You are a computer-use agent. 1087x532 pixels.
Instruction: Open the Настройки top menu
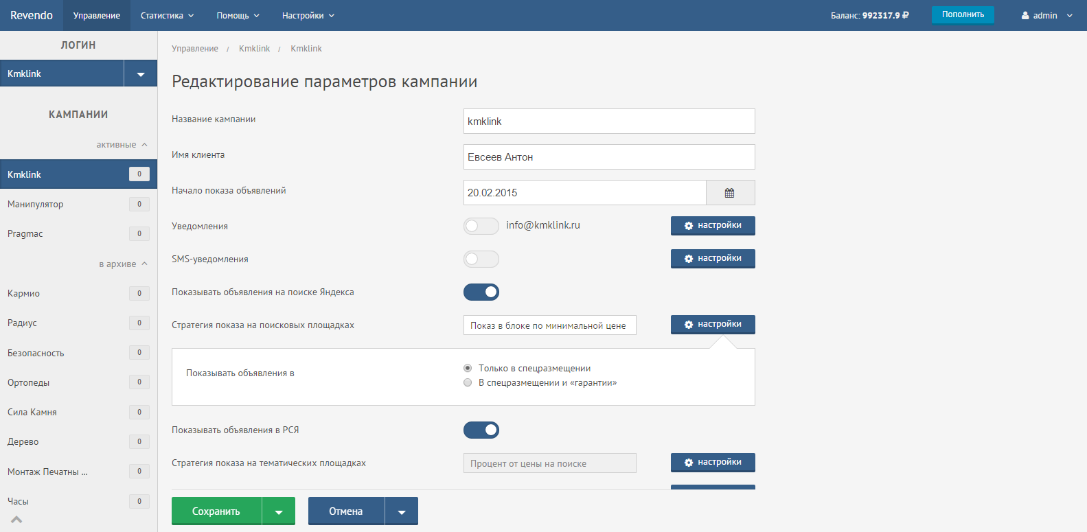(x=308, y=16)
